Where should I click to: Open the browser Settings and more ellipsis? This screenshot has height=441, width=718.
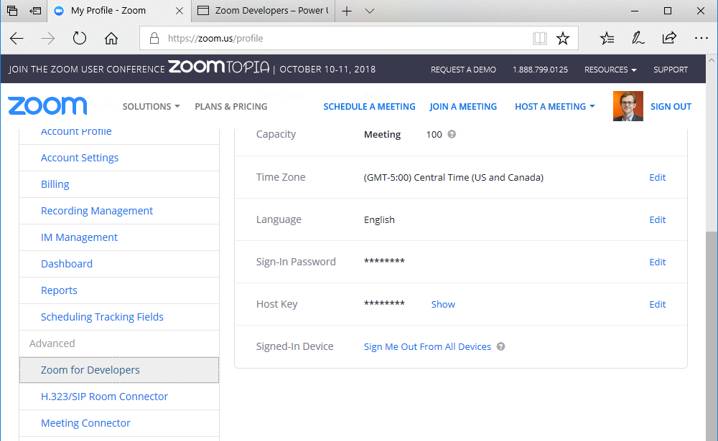coord(701,39)
